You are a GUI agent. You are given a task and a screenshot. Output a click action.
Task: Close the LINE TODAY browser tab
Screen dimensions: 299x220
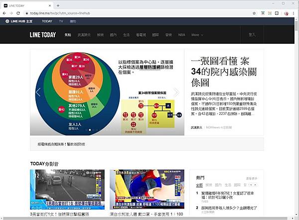click(x=50, y=5)
